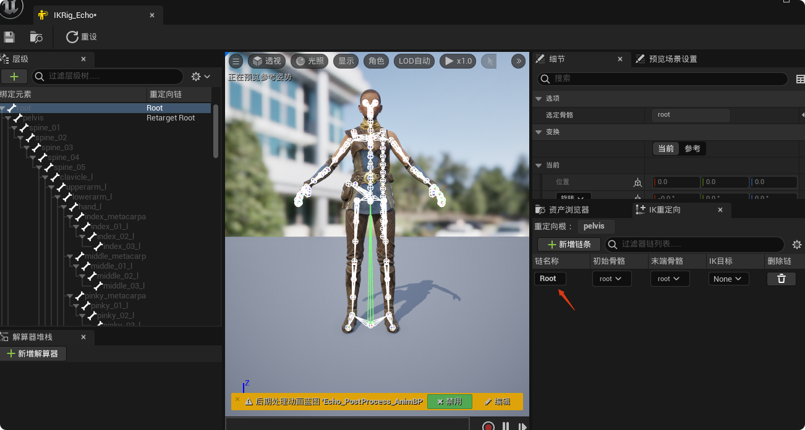The height and width of the screenshot is (430, 805).
Task: Expand viewport toolbar overflow chevrons
Action: pos(519,61)
